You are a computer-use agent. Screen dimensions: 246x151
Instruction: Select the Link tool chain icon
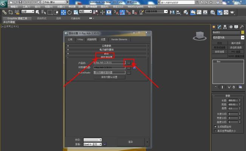[5, 12]
